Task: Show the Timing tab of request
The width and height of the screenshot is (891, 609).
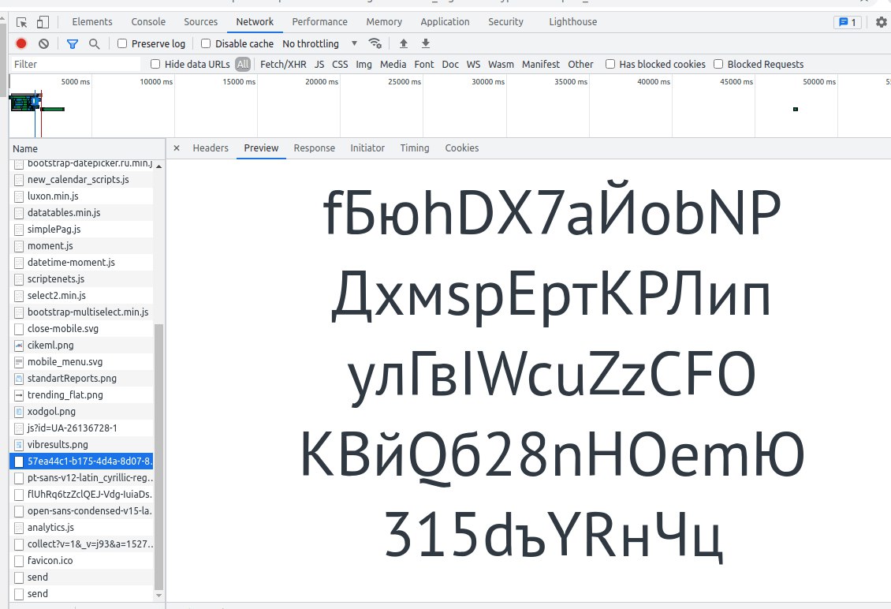Action: pyautogui.click(x=414, y=148)
